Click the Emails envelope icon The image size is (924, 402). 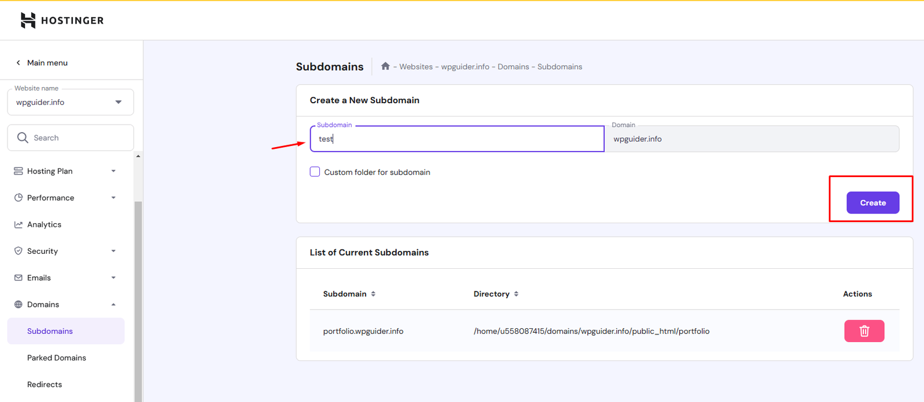18,277
